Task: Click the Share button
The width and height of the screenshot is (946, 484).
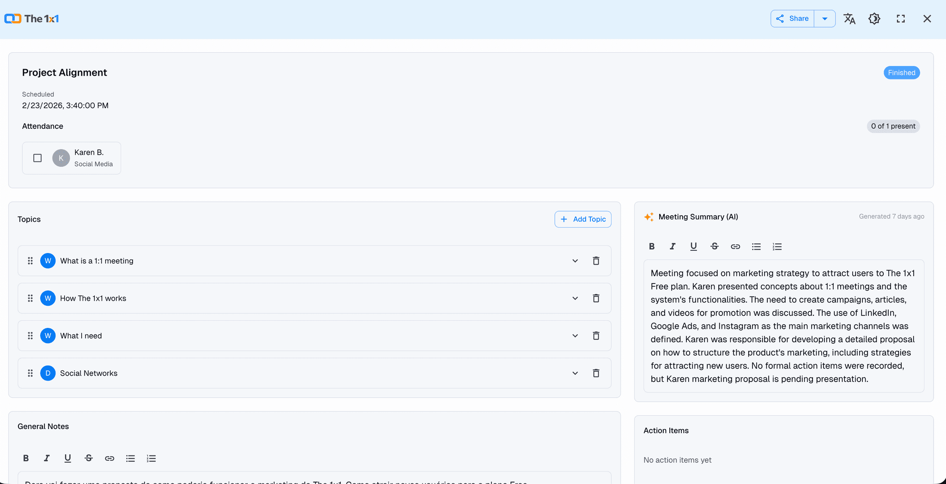Action: [x=792, y=18]
